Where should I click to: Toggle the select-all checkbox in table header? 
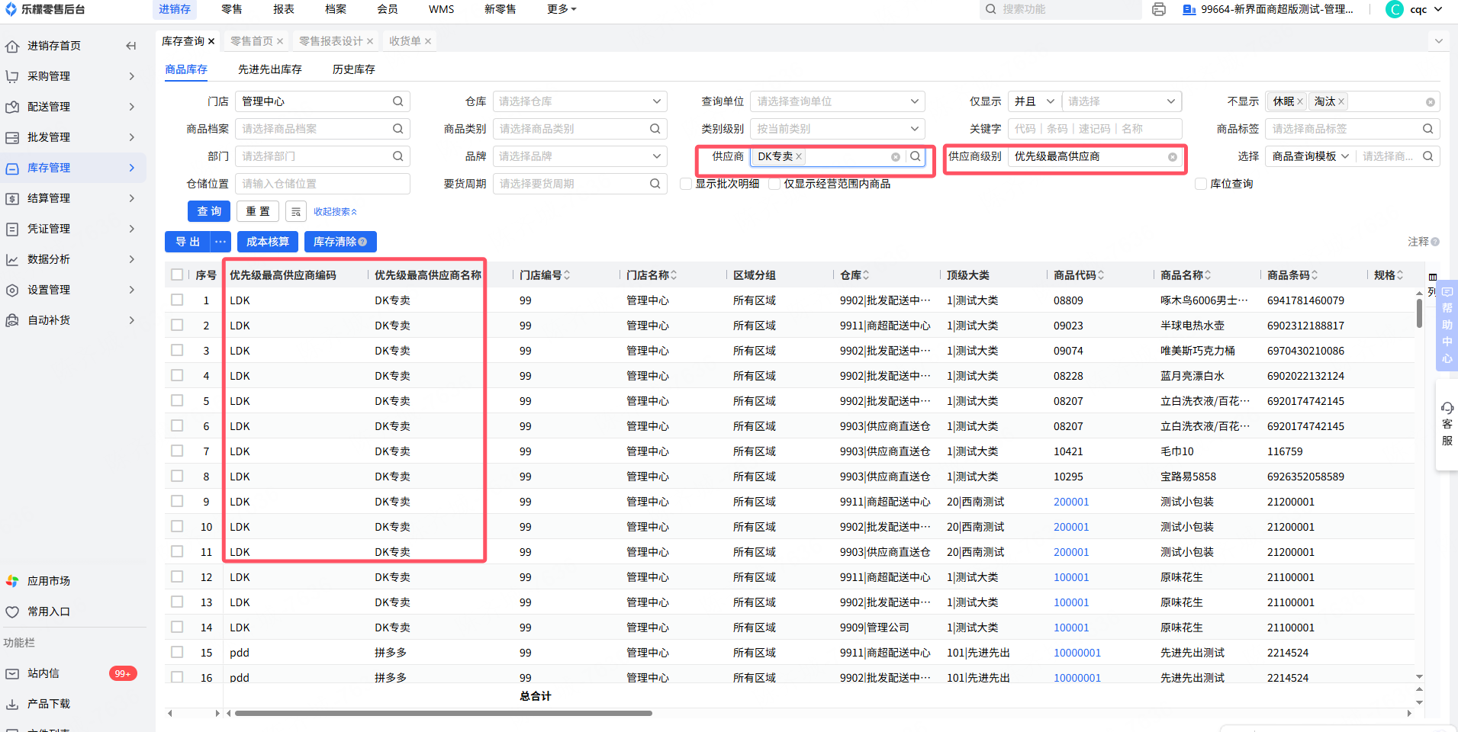[x=177, y=274]
